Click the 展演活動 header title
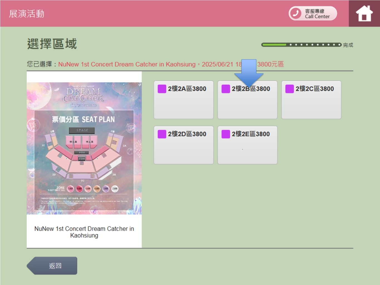Viewport: 380px width, 285px height. [27, 14]
